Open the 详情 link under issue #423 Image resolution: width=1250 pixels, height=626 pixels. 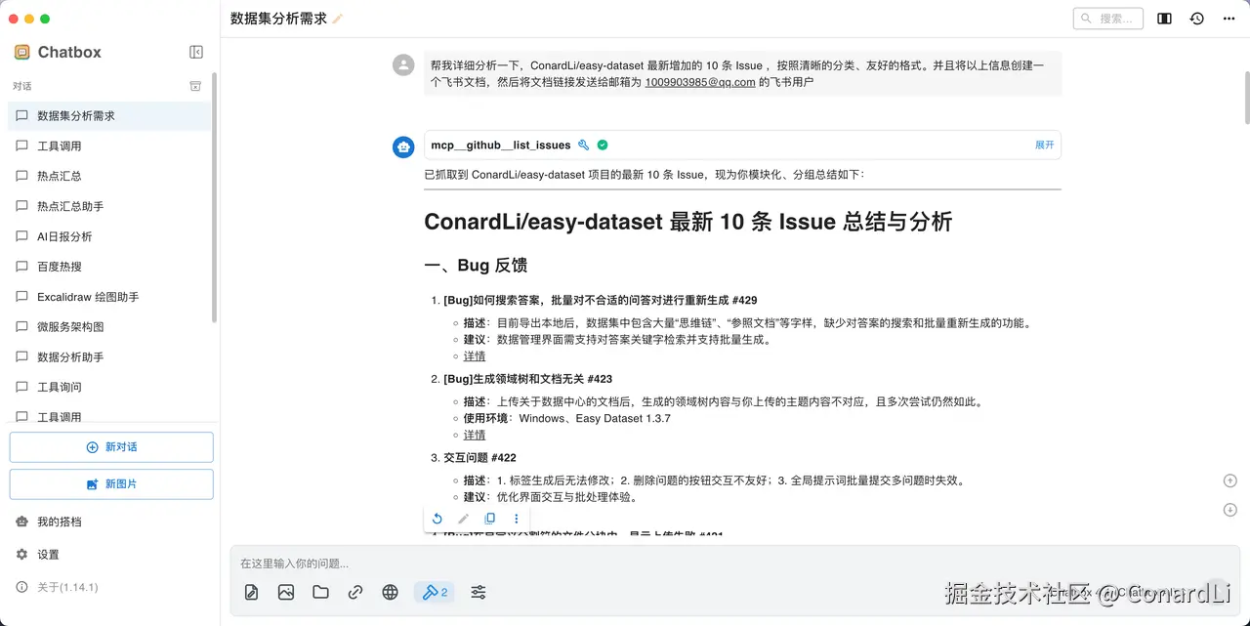point(475,436)
